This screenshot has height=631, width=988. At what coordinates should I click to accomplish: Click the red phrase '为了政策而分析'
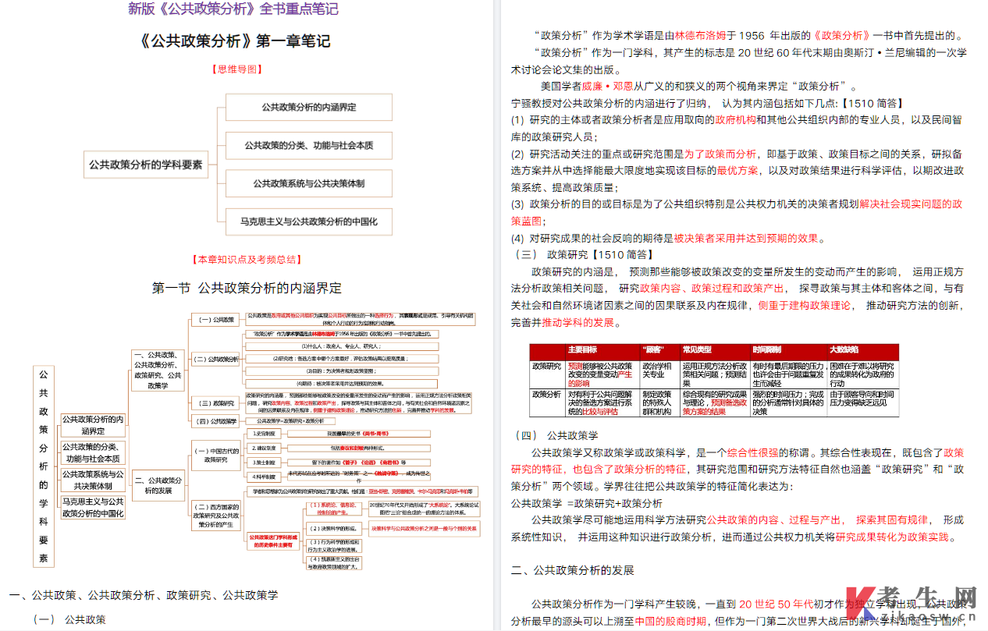pos(720,154)
